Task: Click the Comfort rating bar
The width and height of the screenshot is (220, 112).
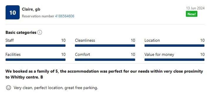Action: [105, 60]
